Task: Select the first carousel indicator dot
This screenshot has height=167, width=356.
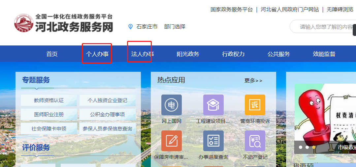Action: click(301, 147)
